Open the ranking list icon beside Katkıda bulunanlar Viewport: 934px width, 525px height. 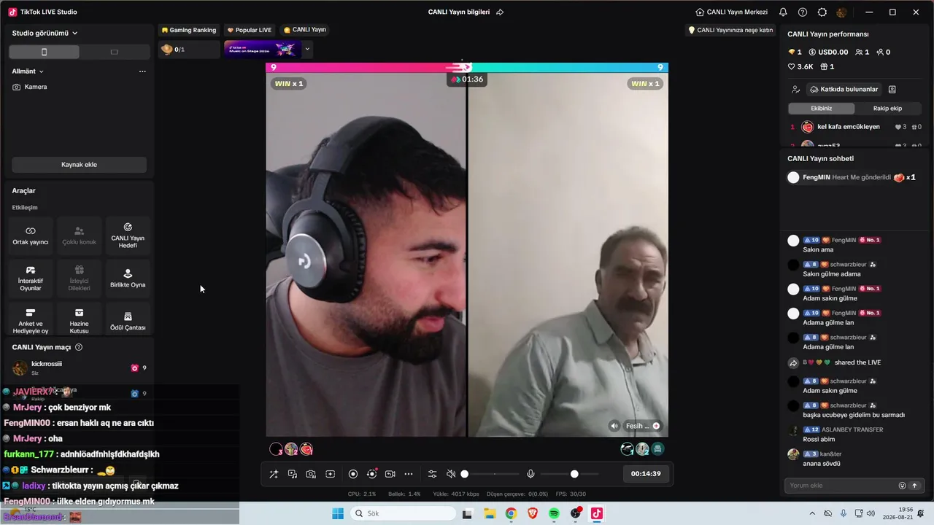(x=892, y=90)
